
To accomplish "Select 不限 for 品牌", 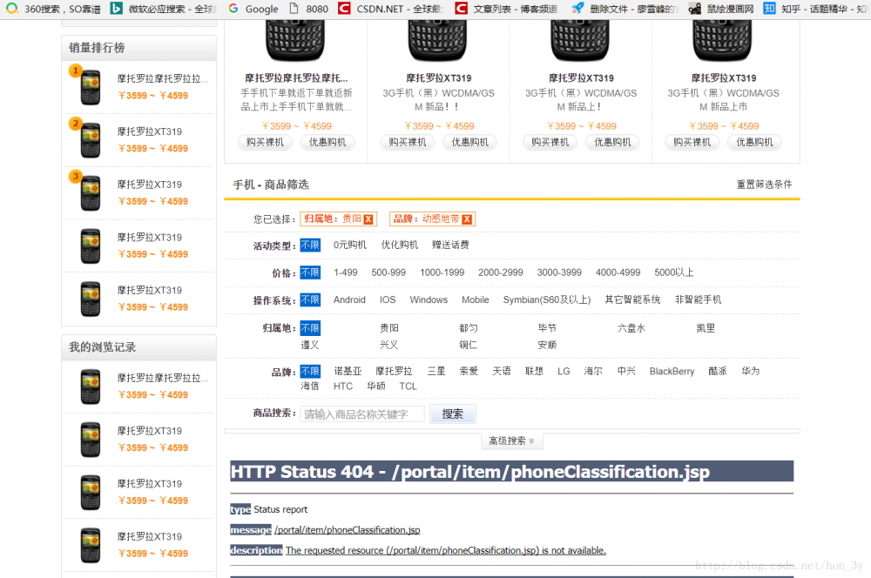I will click(x=310, y=372).
